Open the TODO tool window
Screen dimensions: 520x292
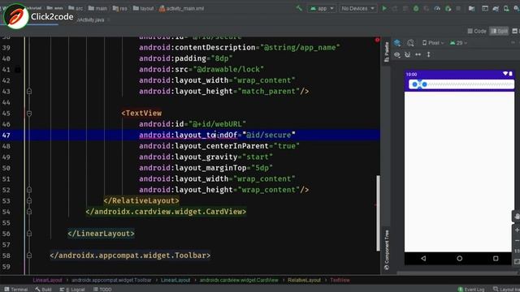[x=102, y=289]
